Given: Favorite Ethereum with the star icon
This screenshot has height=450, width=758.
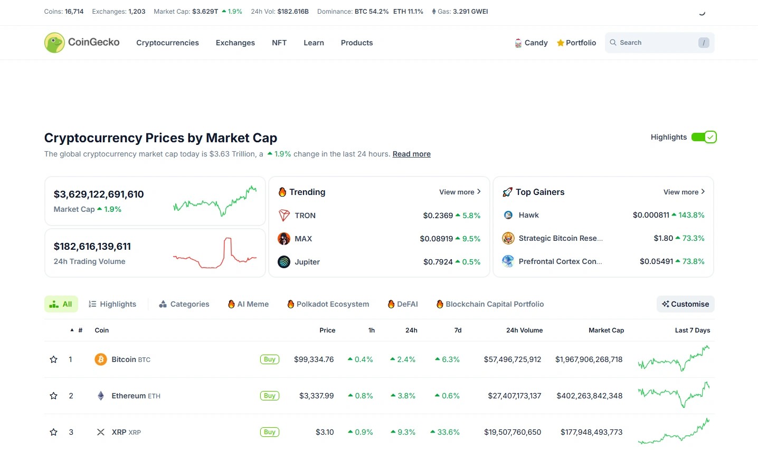Looking at the screenshot, I should click(x=53, y=396).
